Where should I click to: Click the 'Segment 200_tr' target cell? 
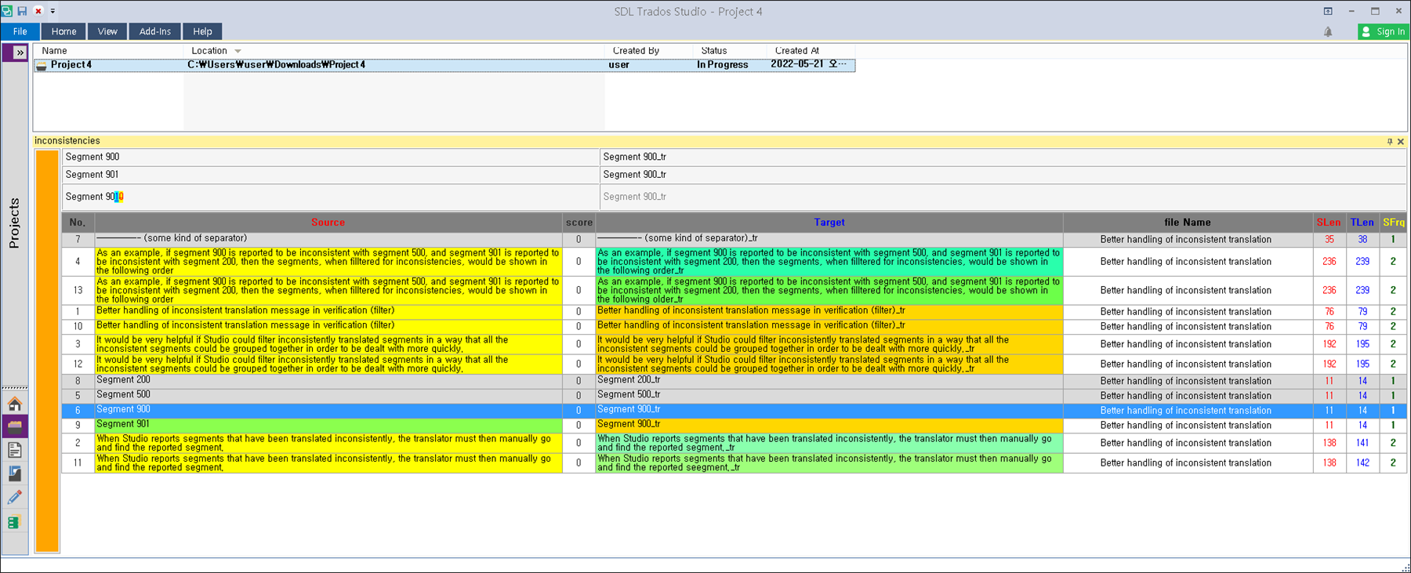(829, 381)
